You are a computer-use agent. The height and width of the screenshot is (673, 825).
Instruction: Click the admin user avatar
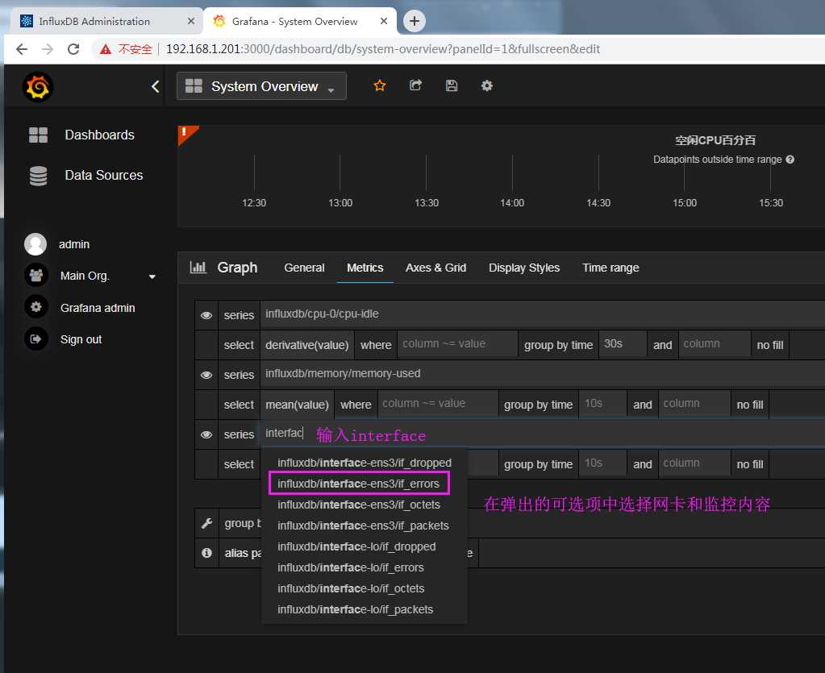[x=35, y=244]
